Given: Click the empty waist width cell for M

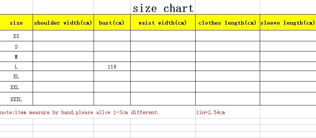Looking at the screenshot, I should click(163, 57).
